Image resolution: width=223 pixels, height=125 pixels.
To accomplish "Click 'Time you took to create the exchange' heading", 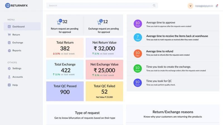I will pos(169,67).
